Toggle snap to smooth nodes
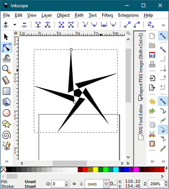 pos(163,139)
